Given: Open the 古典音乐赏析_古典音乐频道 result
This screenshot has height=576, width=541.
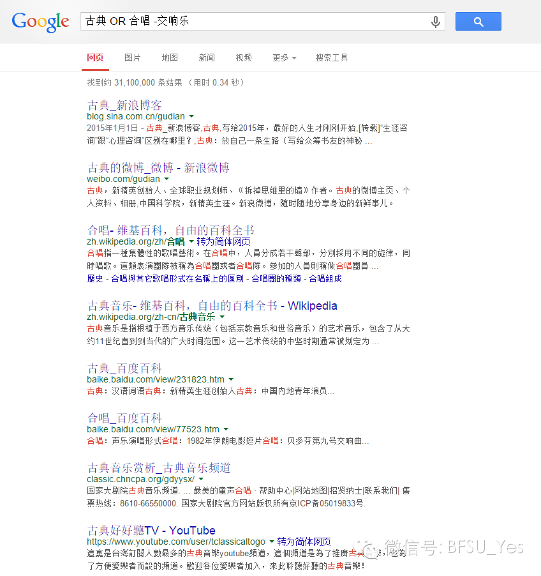Looking at the screenshot, I should 159,468.
